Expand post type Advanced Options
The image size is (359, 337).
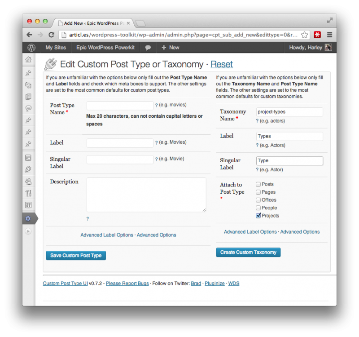tap(156, 235)
